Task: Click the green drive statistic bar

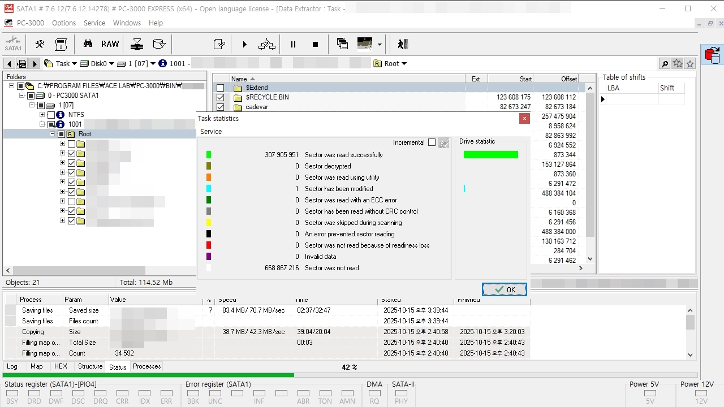Action: 491,155
